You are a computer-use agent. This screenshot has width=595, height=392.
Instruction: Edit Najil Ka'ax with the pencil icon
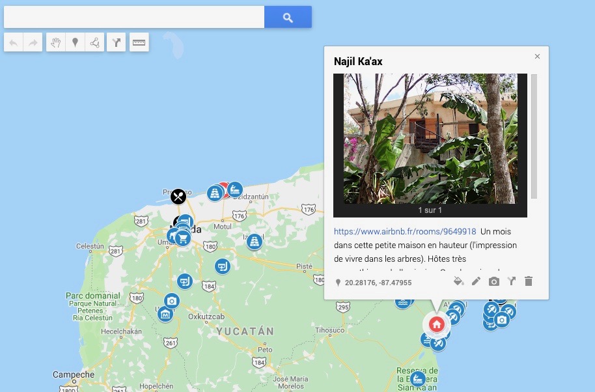(476, 281)
